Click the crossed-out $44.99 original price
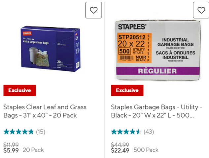209x158 pixels. pos(120,144)
